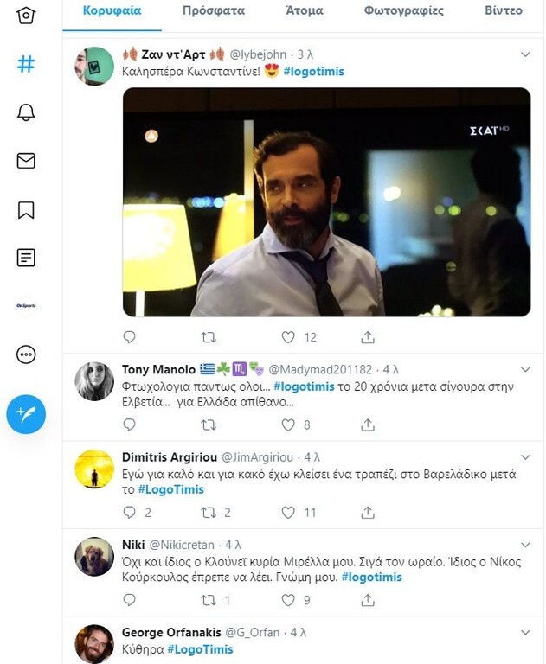
Task: Open the More circle icon in sidebar
Action: [x=26, y=354]
